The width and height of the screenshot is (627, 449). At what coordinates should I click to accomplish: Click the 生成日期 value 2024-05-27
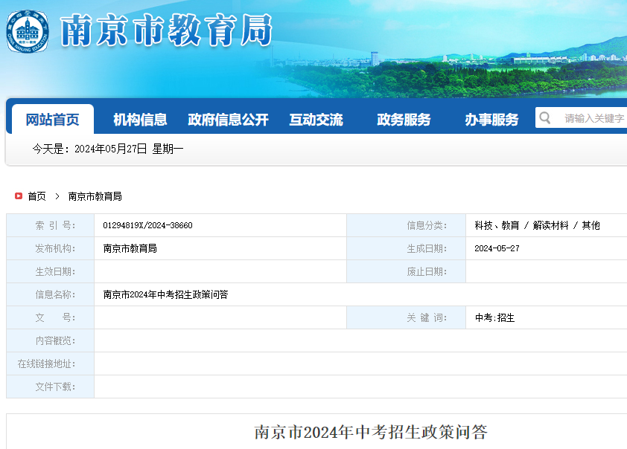coord(497,248)
